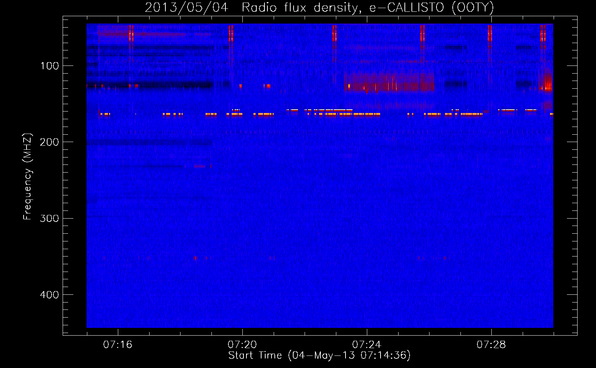Click the "Frequency (MHZ)" axis label
Screen dimensions: 596x368
point(28,177)
